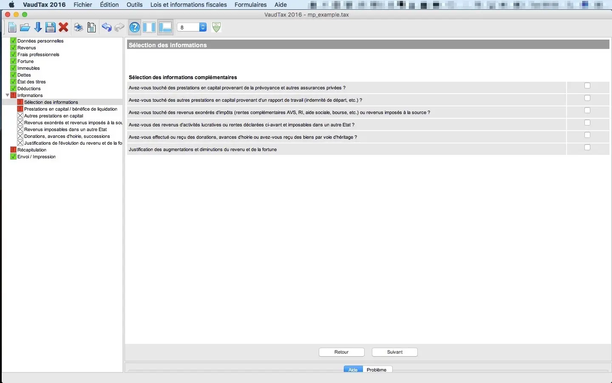Viewport: 612px width, 383px height.
Task: Open Revenus exonérés et revenus imposés item
Action: 73,123
